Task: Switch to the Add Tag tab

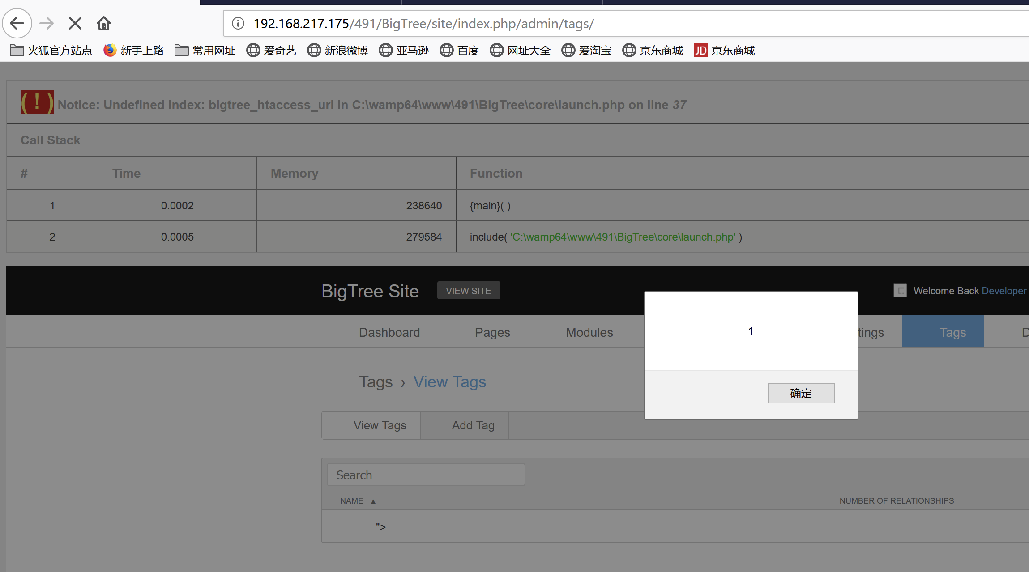Action: tap(473, 425)
